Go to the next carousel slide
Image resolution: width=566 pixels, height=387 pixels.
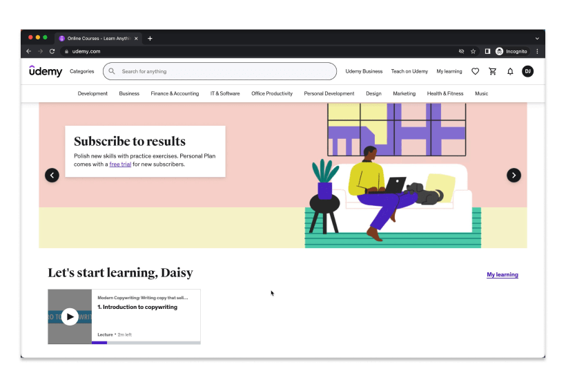pos(514,176)
